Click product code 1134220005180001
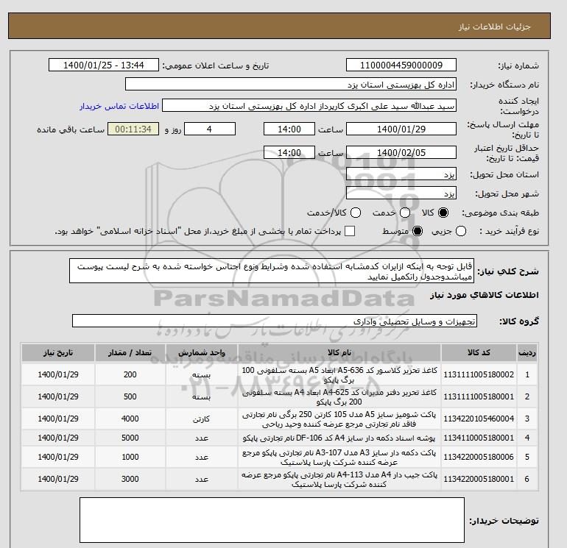 click(479, 479)
